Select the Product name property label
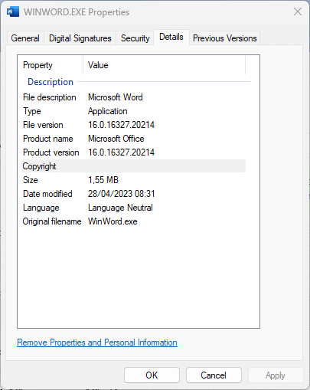The image size is (310, 390). tap(48, 139)
